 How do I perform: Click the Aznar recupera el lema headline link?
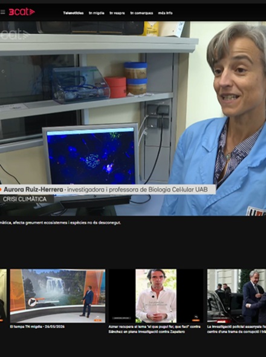click(155, 329)
